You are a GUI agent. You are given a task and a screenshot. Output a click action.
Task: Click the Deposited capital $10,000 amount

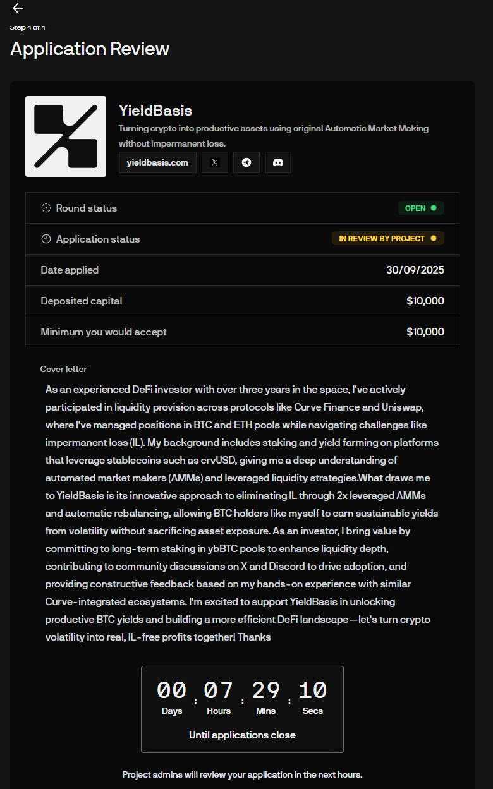click(x=425, y=301)
